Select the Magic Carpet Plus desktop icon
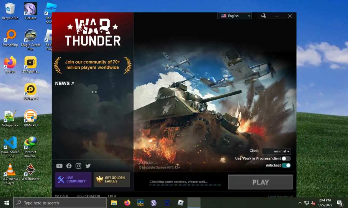The width and height of the screenshot is (348, 208). click(30, 40)
